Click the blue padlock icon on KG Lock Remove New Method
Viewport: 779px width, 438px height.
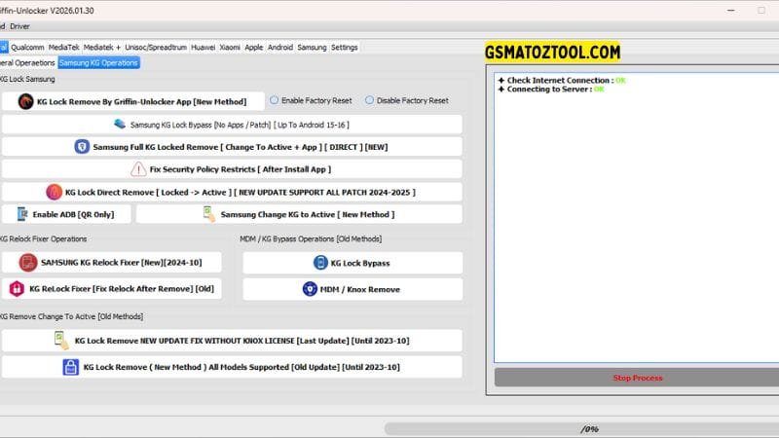70,367
